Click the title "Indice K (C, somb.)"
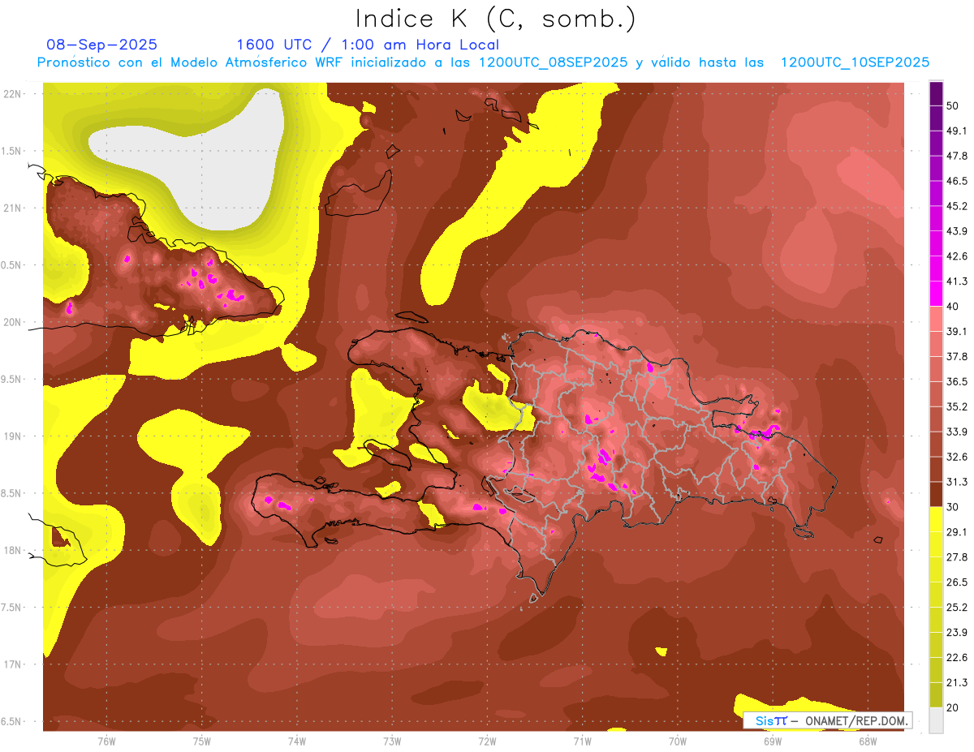 496,19
